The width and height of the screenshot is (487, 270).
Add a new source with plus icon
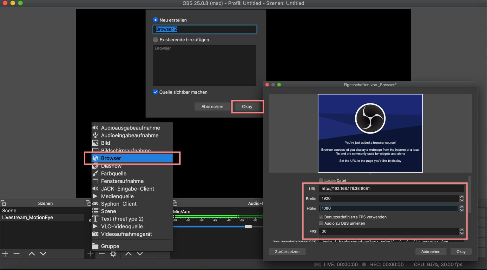tap(90, 254)
